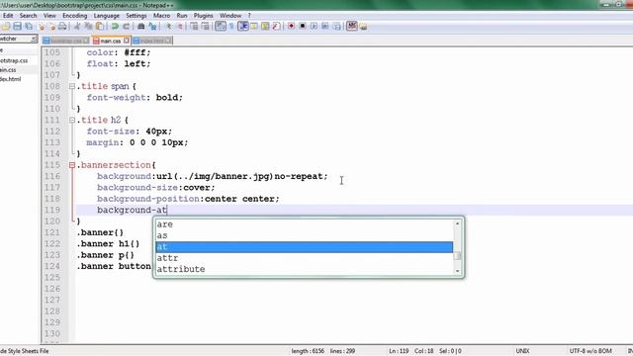This screenshot has height=356, width=633.
Task: Click the Open file toolbar icon
Action: click(x=6, y=27)
